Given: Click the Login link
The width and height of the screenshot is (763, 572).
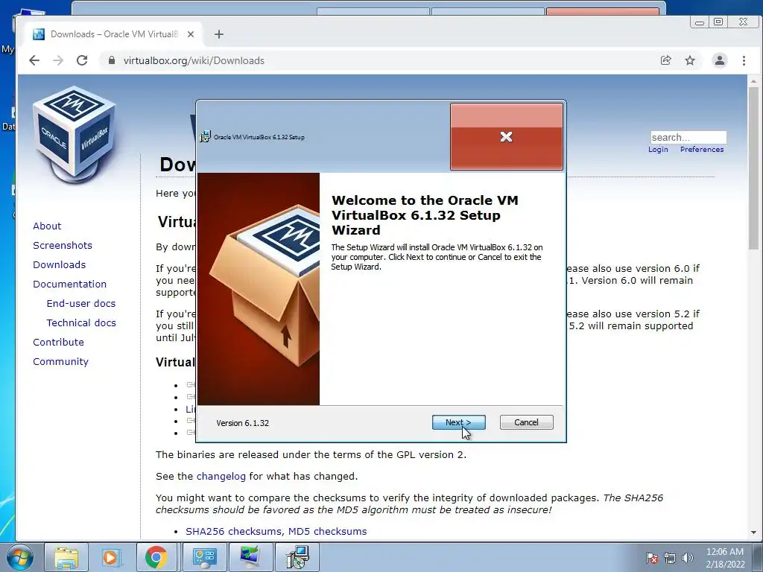Looking at the screenshot, I should [658, 149].
